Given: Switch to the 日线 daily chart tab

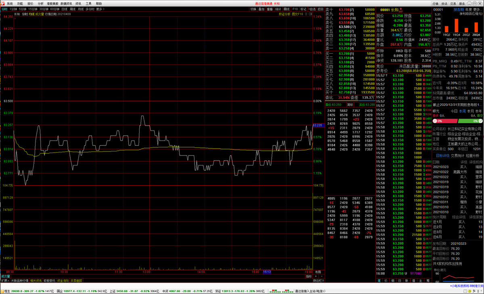Looking at the screenshot, I should (x=64, y=9).
